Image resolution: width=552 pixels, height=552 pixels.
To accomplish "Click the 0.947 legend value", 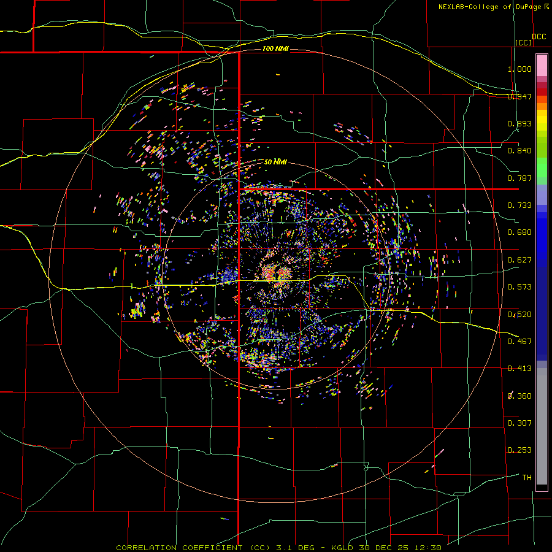I will 519,96.
